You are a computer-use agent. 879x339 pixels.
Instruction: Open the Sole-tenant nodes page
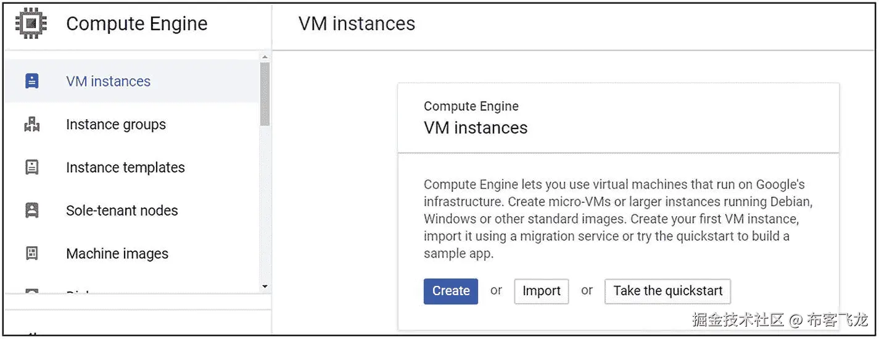(x=122, y=211)
